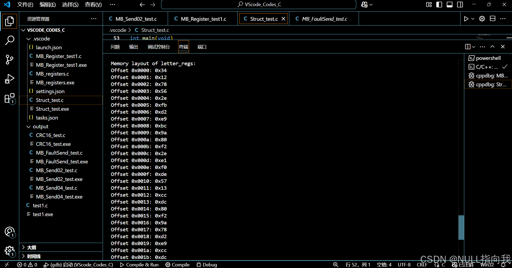Go back with the navigation arrow
Image resolution: width=512 pixels, height=268 pixels.
[142, 5]
